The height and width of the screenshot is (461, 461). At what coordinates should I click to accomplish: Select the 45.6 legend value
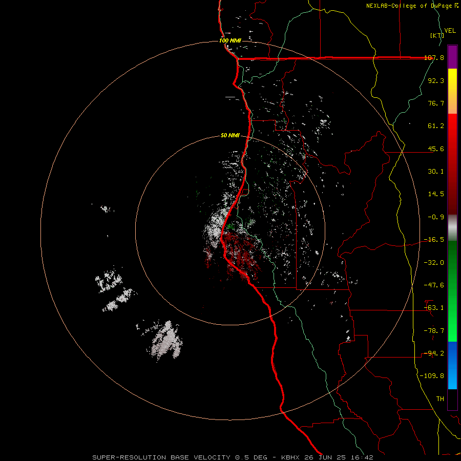(x=436, y=149)
